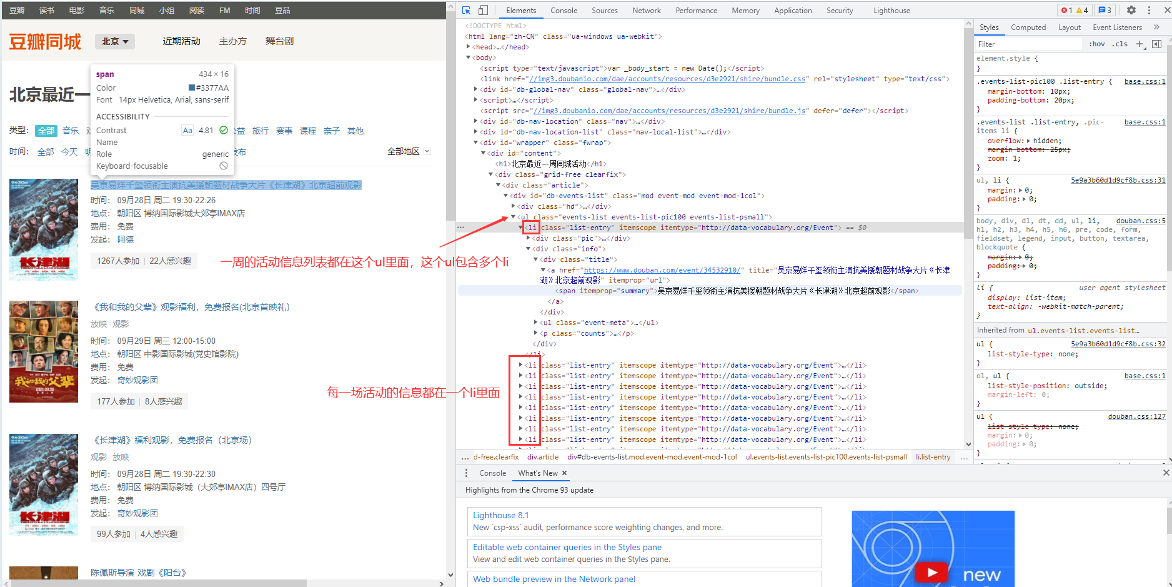
Task: Open the Layout tab in sidebar
Action: click(1070, 28)
